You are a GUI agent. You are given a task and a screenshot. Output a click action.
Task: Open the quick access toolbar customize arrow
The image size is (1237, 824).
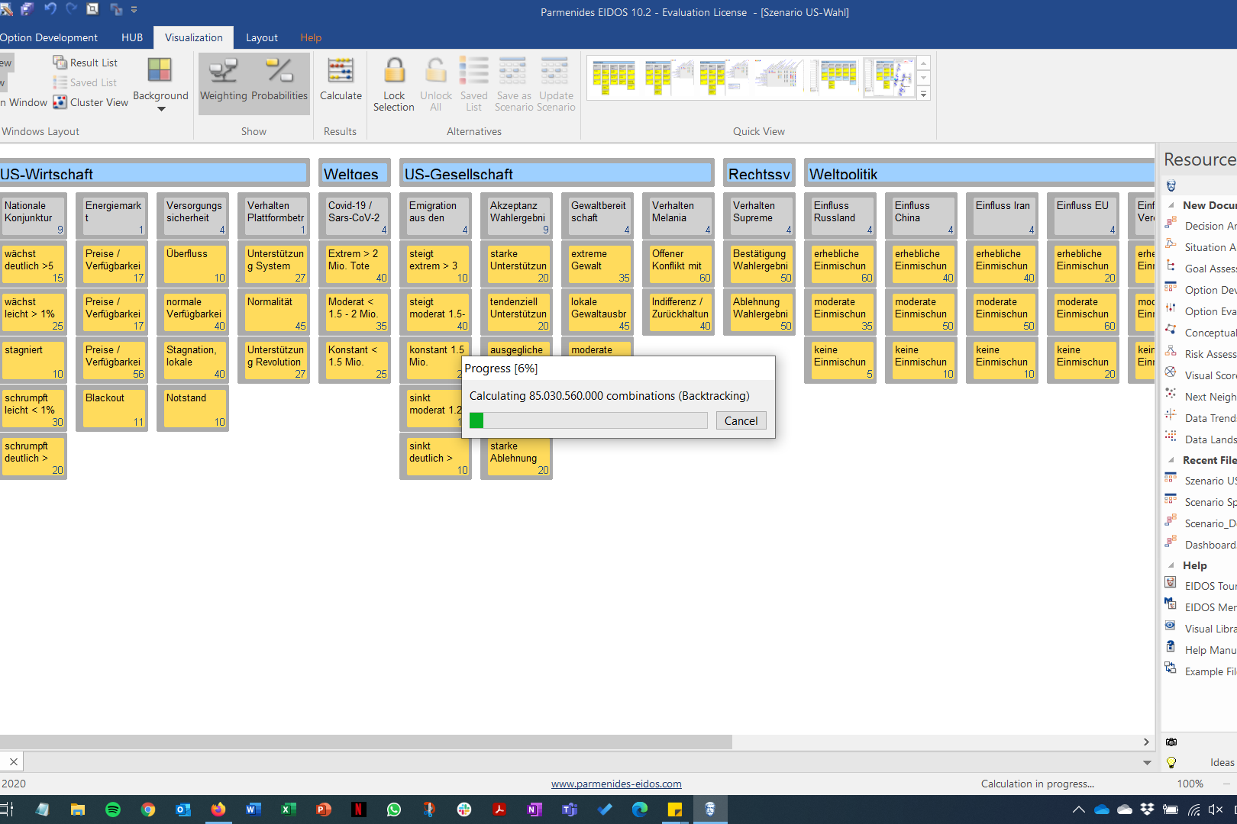[x=134, y=10]
